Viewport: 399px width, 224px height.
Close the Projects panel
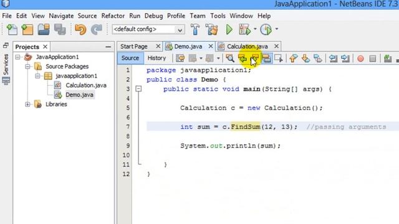(46, 47)
